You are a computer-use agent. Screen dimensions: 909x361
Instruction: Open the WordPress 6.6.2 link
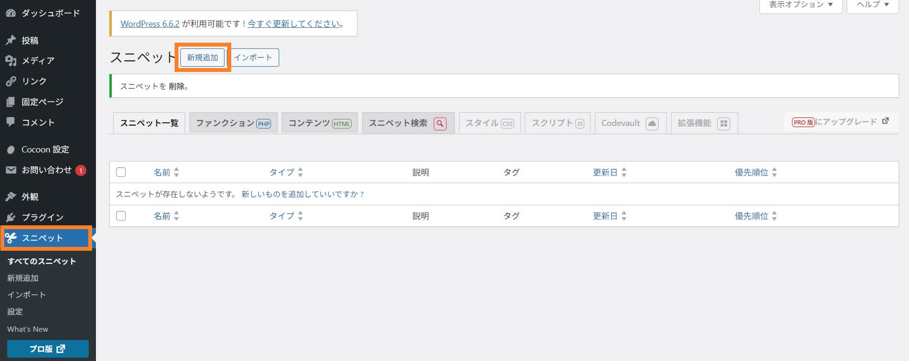point(150,23)
